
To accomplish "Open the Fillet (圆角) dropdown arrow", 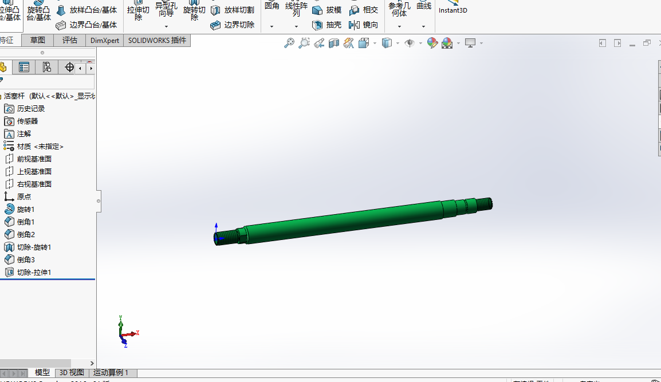I will [272, 26].
